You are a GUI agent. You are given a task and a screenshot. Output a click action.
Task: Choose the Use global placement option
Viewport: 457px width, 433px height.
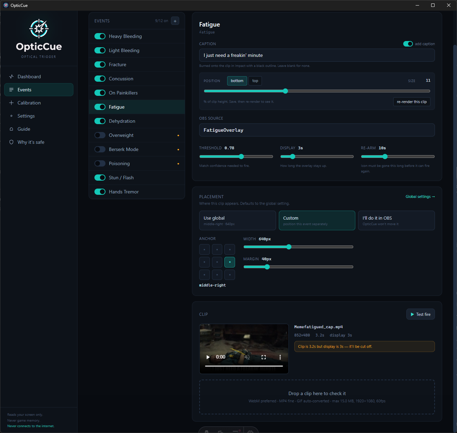(237, 220)
